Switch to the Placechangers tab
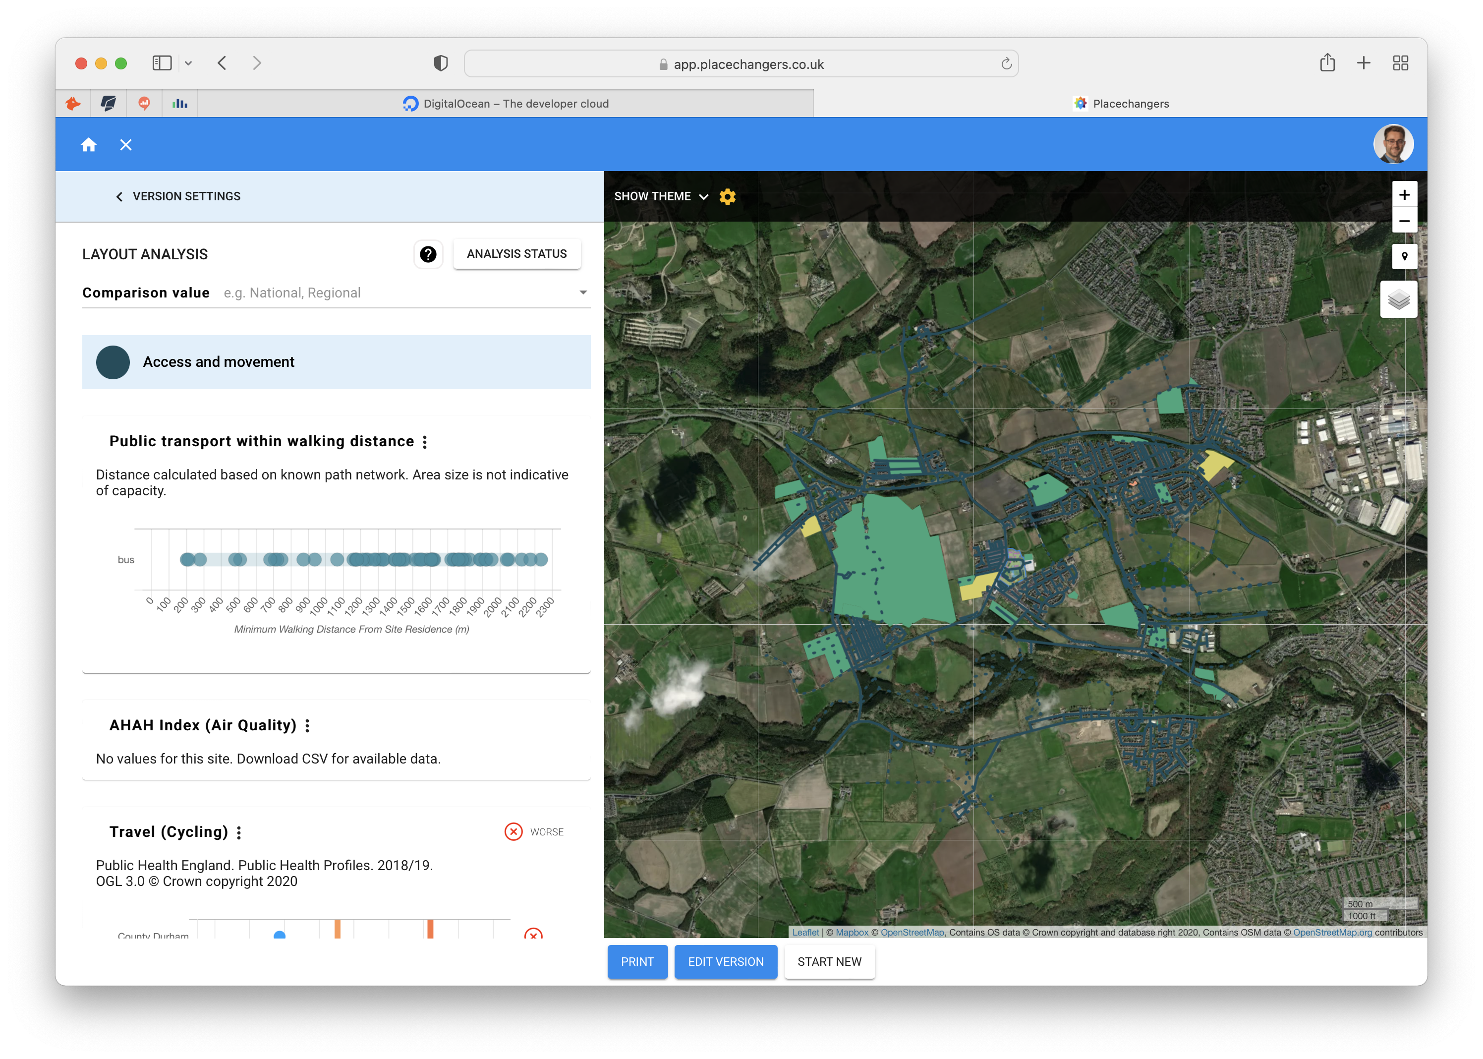1483x1059 pixels. click(1121, 104)
